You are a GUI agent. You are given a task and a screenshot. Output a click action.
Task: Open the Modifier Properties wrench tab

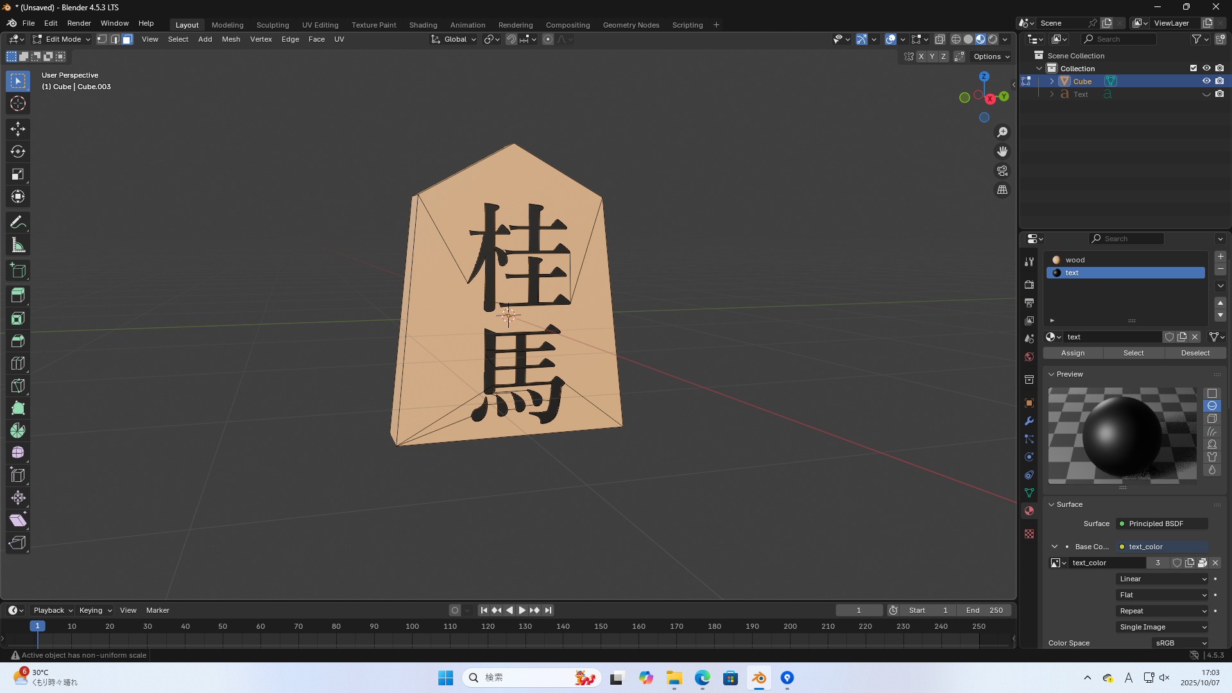coord(1029,421)
